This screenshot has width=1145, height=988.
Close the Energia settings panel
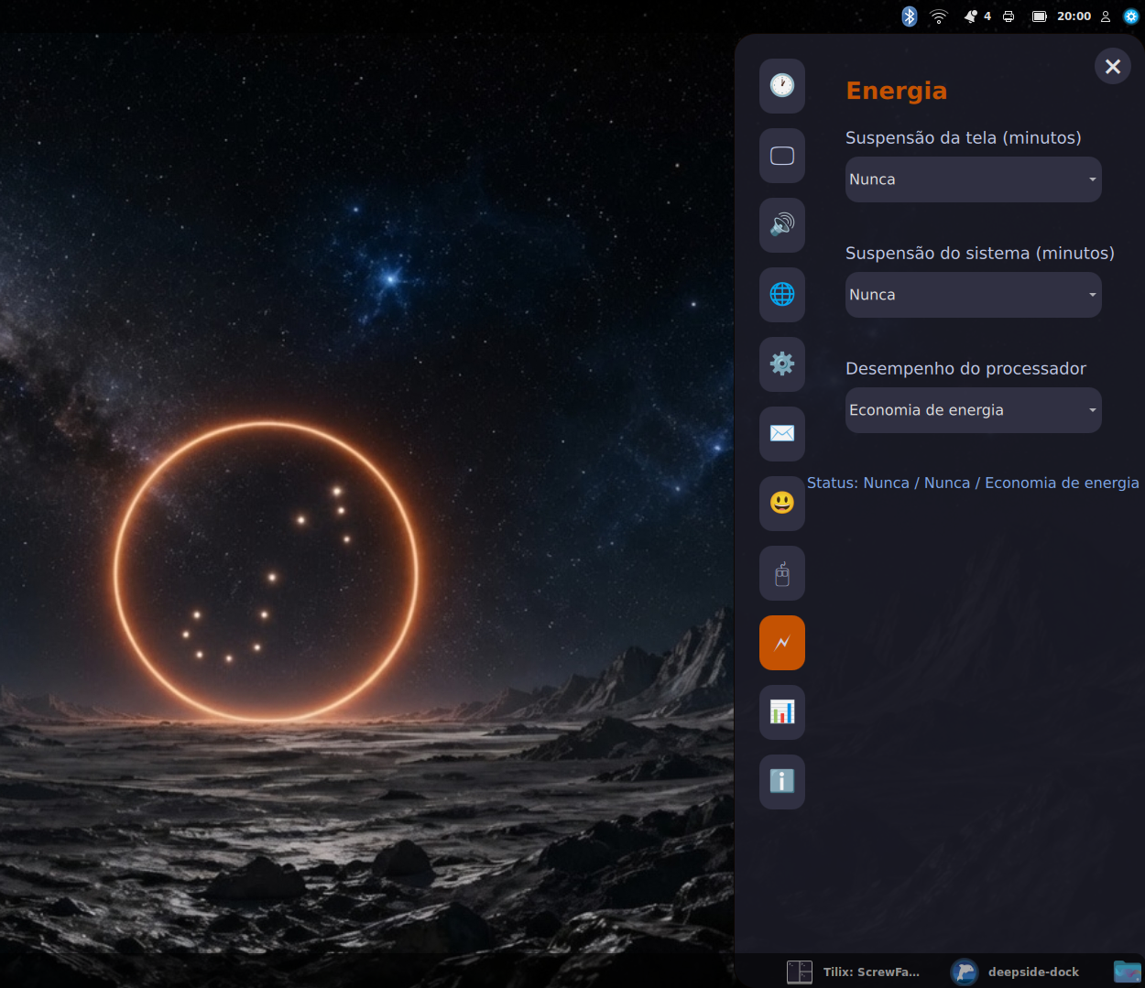1113,66
